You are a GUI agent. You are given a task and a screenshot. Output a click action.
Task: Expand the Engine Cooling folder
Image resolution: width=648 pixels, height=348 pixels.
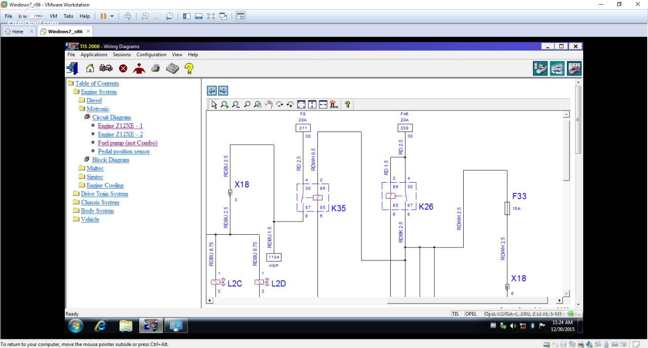point(105,186)
